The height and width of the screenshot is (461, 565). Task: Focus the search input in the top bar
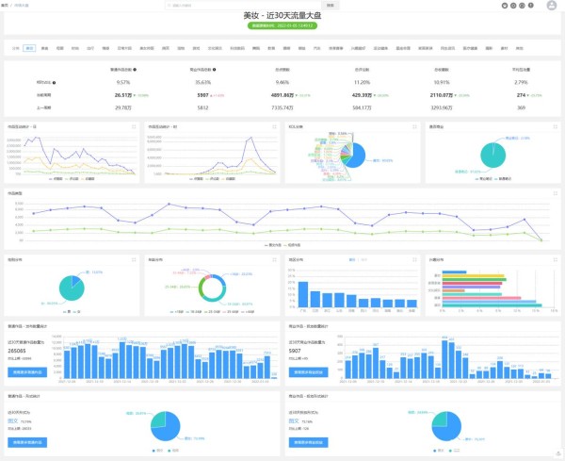click(243, 6)
